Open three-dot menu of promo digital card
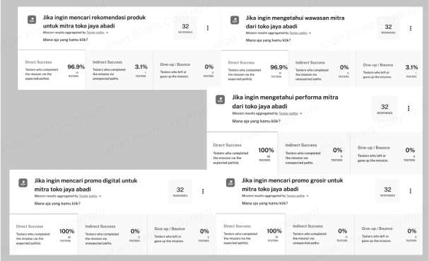Viewport: 429px width, 261px height. click(x=203, y=191)
